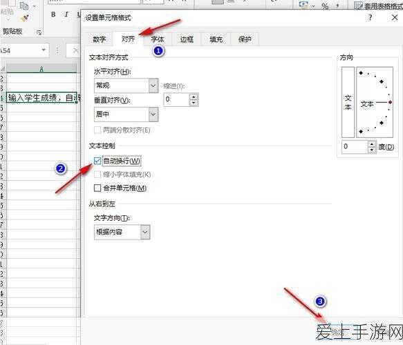Viewport: 403px width, 345px height.
Task: Click the percent style icon
Action: coord(325,6)
